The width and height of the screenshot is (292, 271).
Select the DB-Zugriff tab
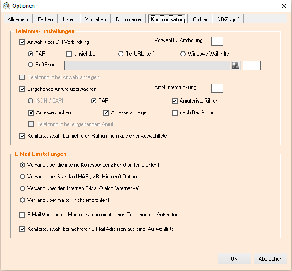click(x=228, y=19)
